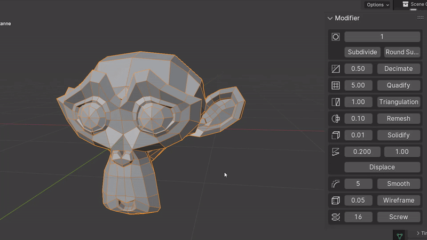Open the Options dropdown
The image size is (427, 240).
378,5
